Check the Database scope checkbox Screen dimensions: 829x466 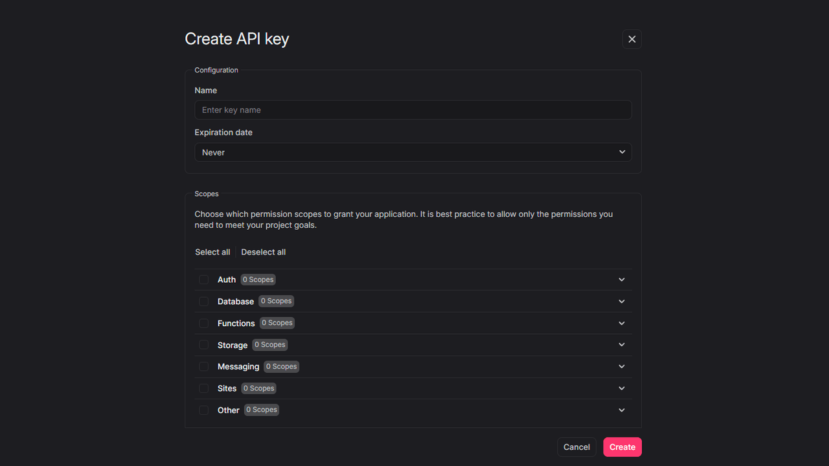point(203,301)
